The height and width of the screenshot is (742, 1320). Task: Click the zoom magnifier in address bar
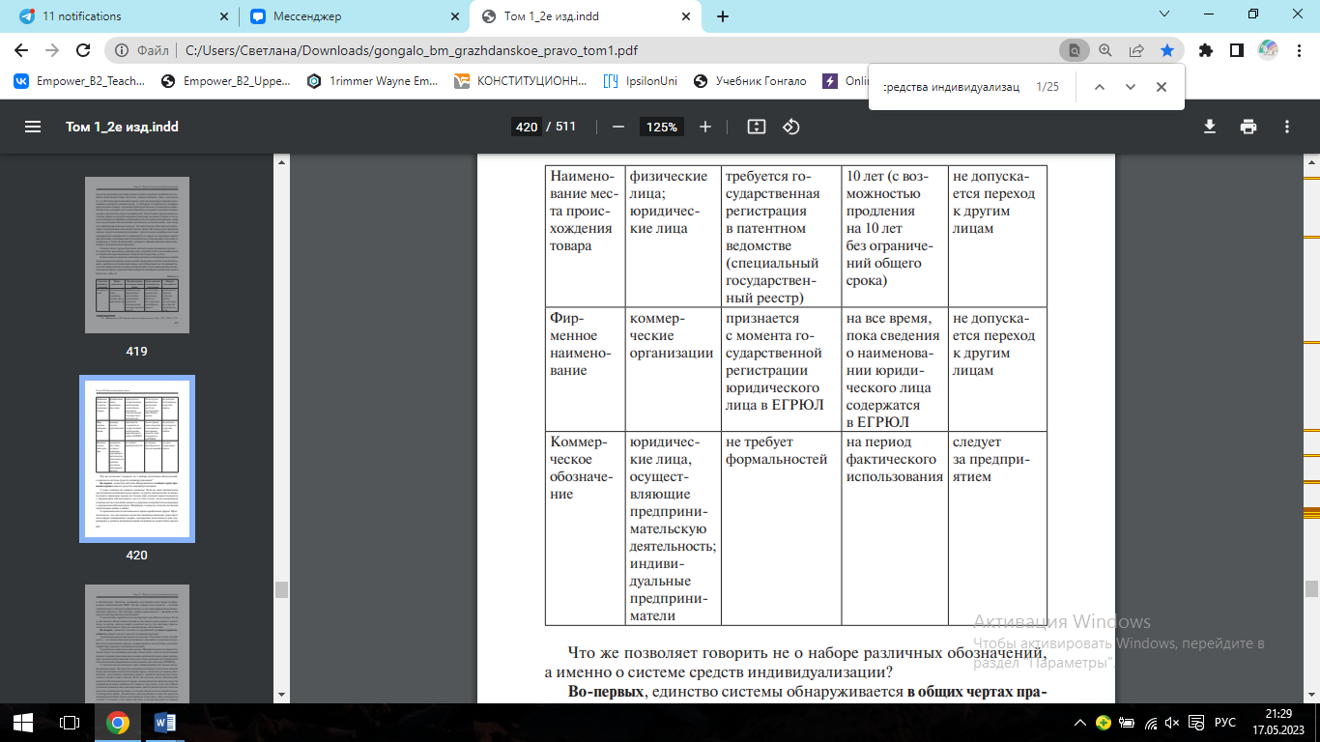[1105, 51]
